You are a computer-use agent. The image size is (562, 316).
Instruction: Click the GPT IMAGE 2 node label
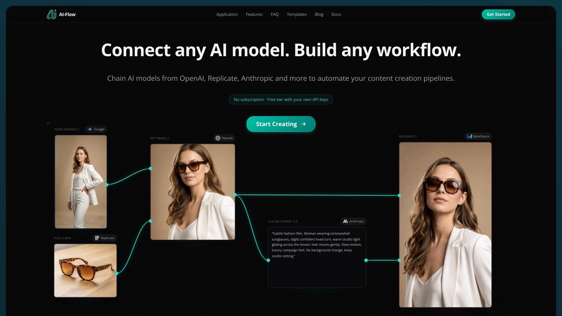tap(160, 138)
